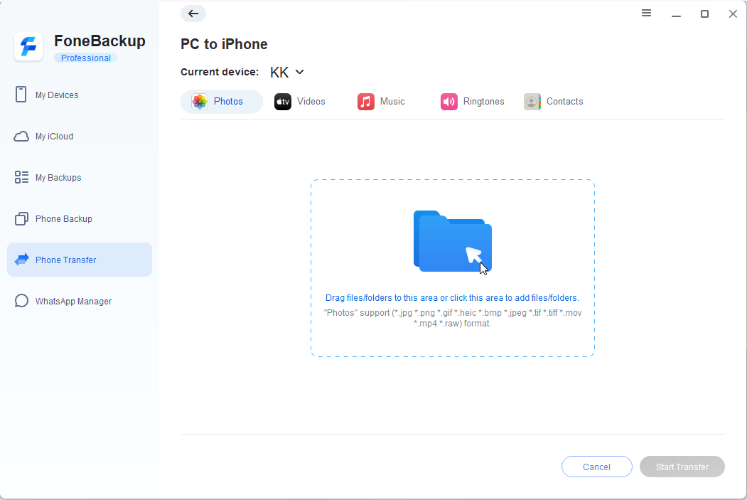Click the Contacts book icon

532,102
